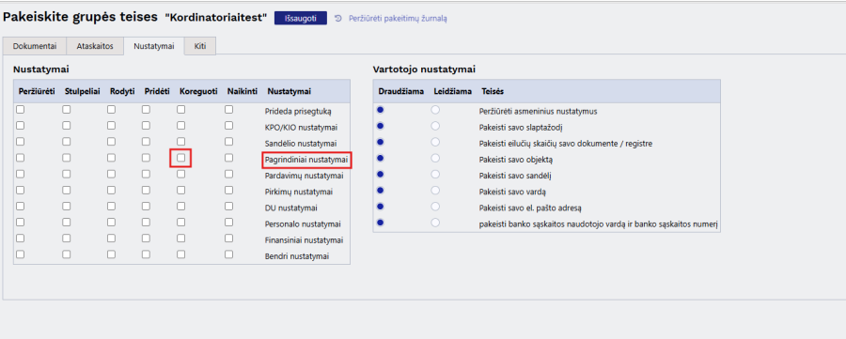Screen dimensions: 846x339
Task: Check Naikinti for Pirkimų nustatymai
Action: point(228,191)
